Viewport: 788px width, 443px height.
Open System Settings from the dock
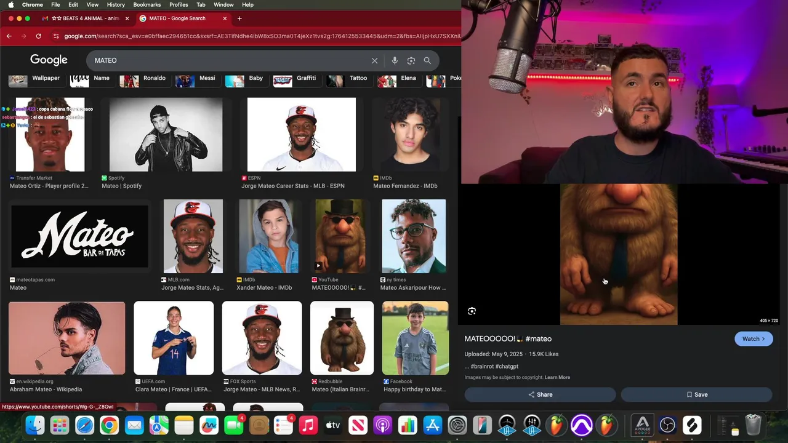point(457,425)
